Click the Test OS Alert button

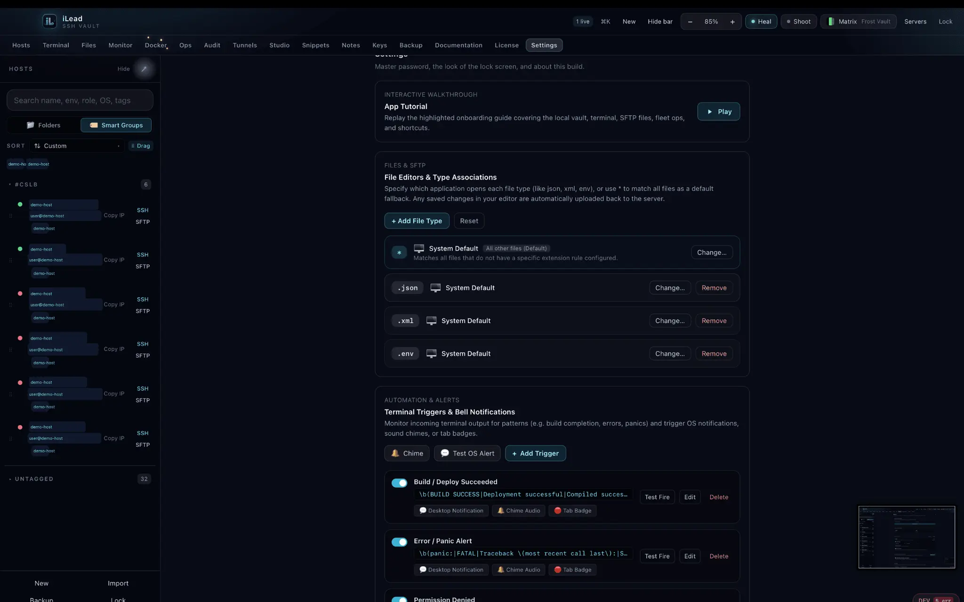pyautogui.click(x=467, y=453)
